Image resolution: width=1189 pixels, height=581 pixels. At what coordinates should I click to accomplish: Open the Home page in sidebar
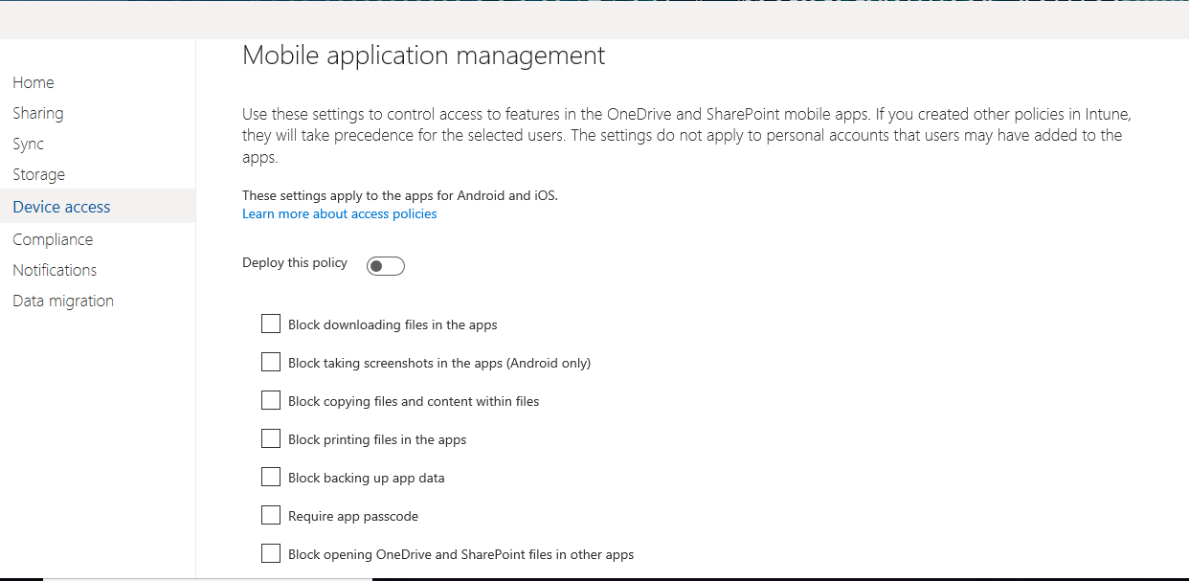34,82
